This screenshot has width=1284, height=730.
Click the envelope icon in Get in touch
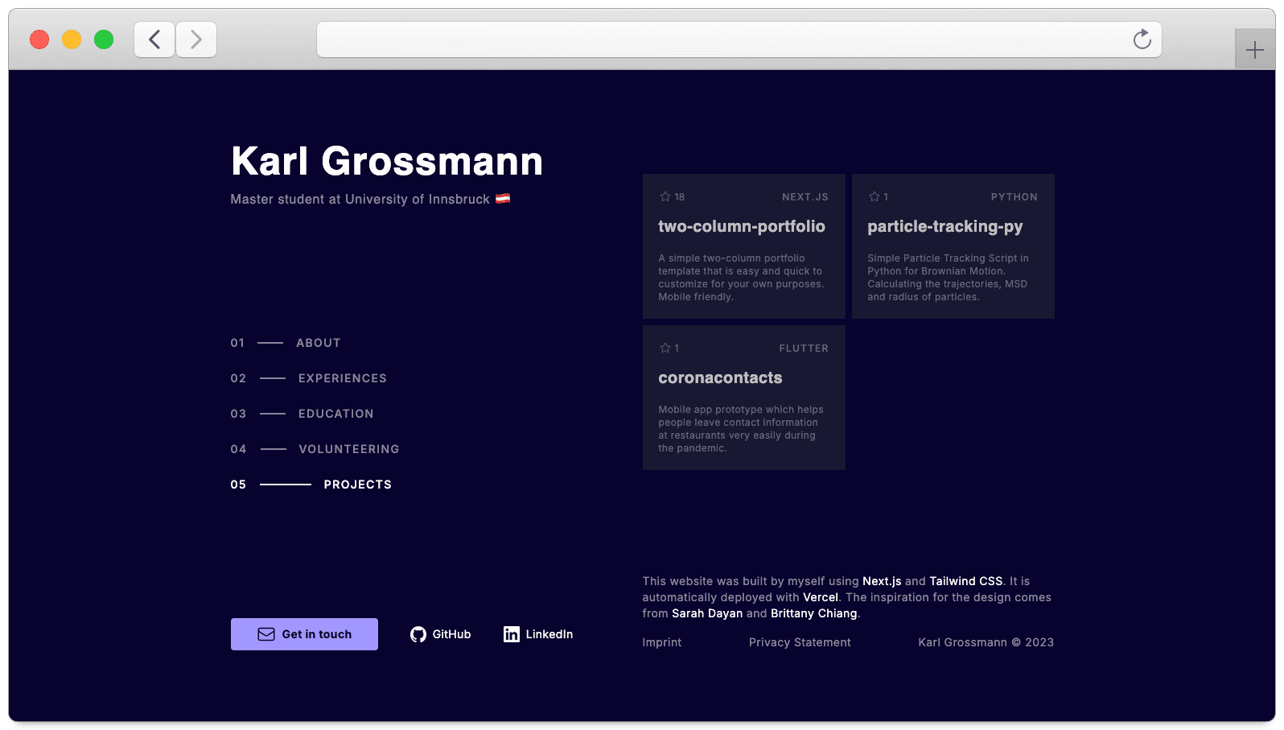266,634
